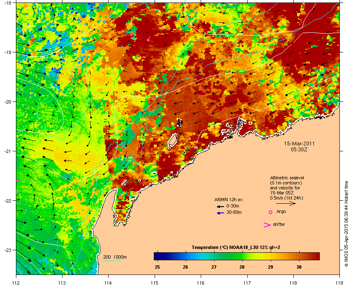Click the '30-80m' legend label
The width and height of the screenshot is (352, 285).
(x=234, y=212)
